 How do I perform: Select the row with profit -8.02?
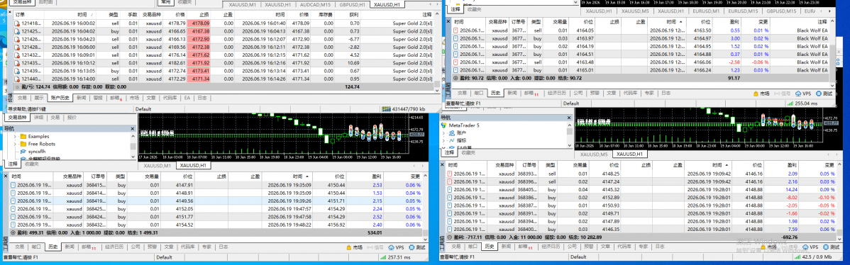pyautogui.click(x=642, y=198)
